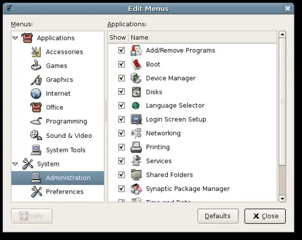Click the Add/Remove Programs icon
Screen dimensions: 302x240
136,50
